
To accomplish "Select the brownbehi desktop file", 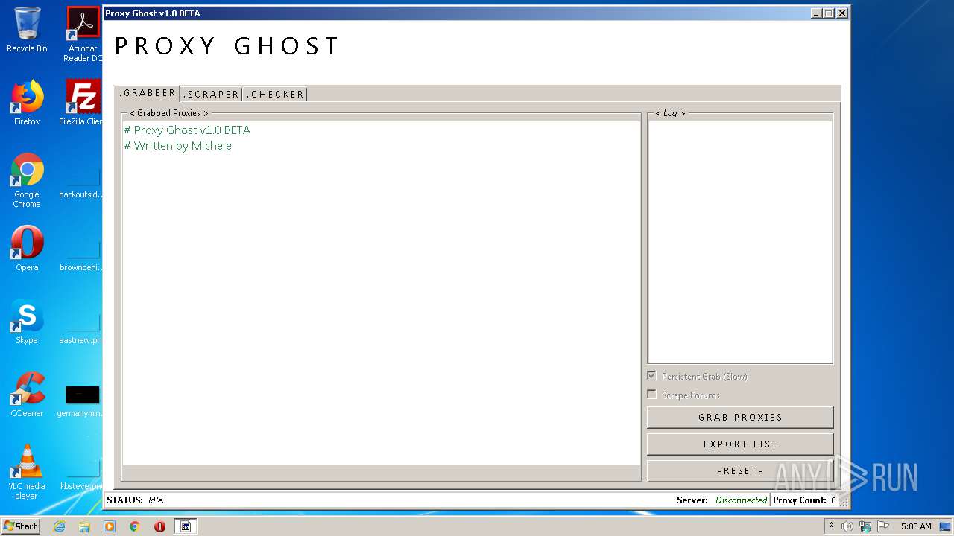I will click(x=82, y=256).
